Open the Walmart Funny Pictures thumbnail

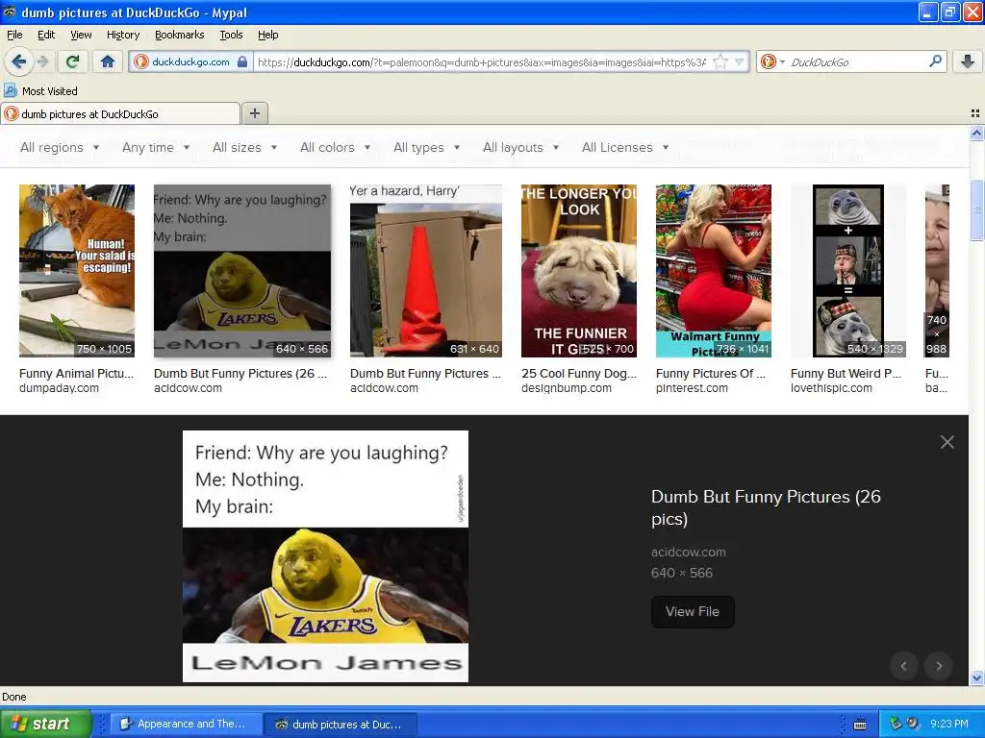coord(713,270)
